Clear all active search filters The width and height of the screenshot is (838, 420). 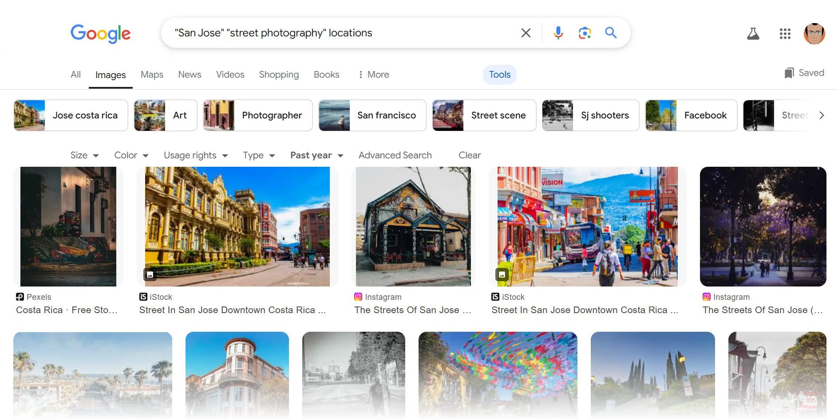[469, 155]
